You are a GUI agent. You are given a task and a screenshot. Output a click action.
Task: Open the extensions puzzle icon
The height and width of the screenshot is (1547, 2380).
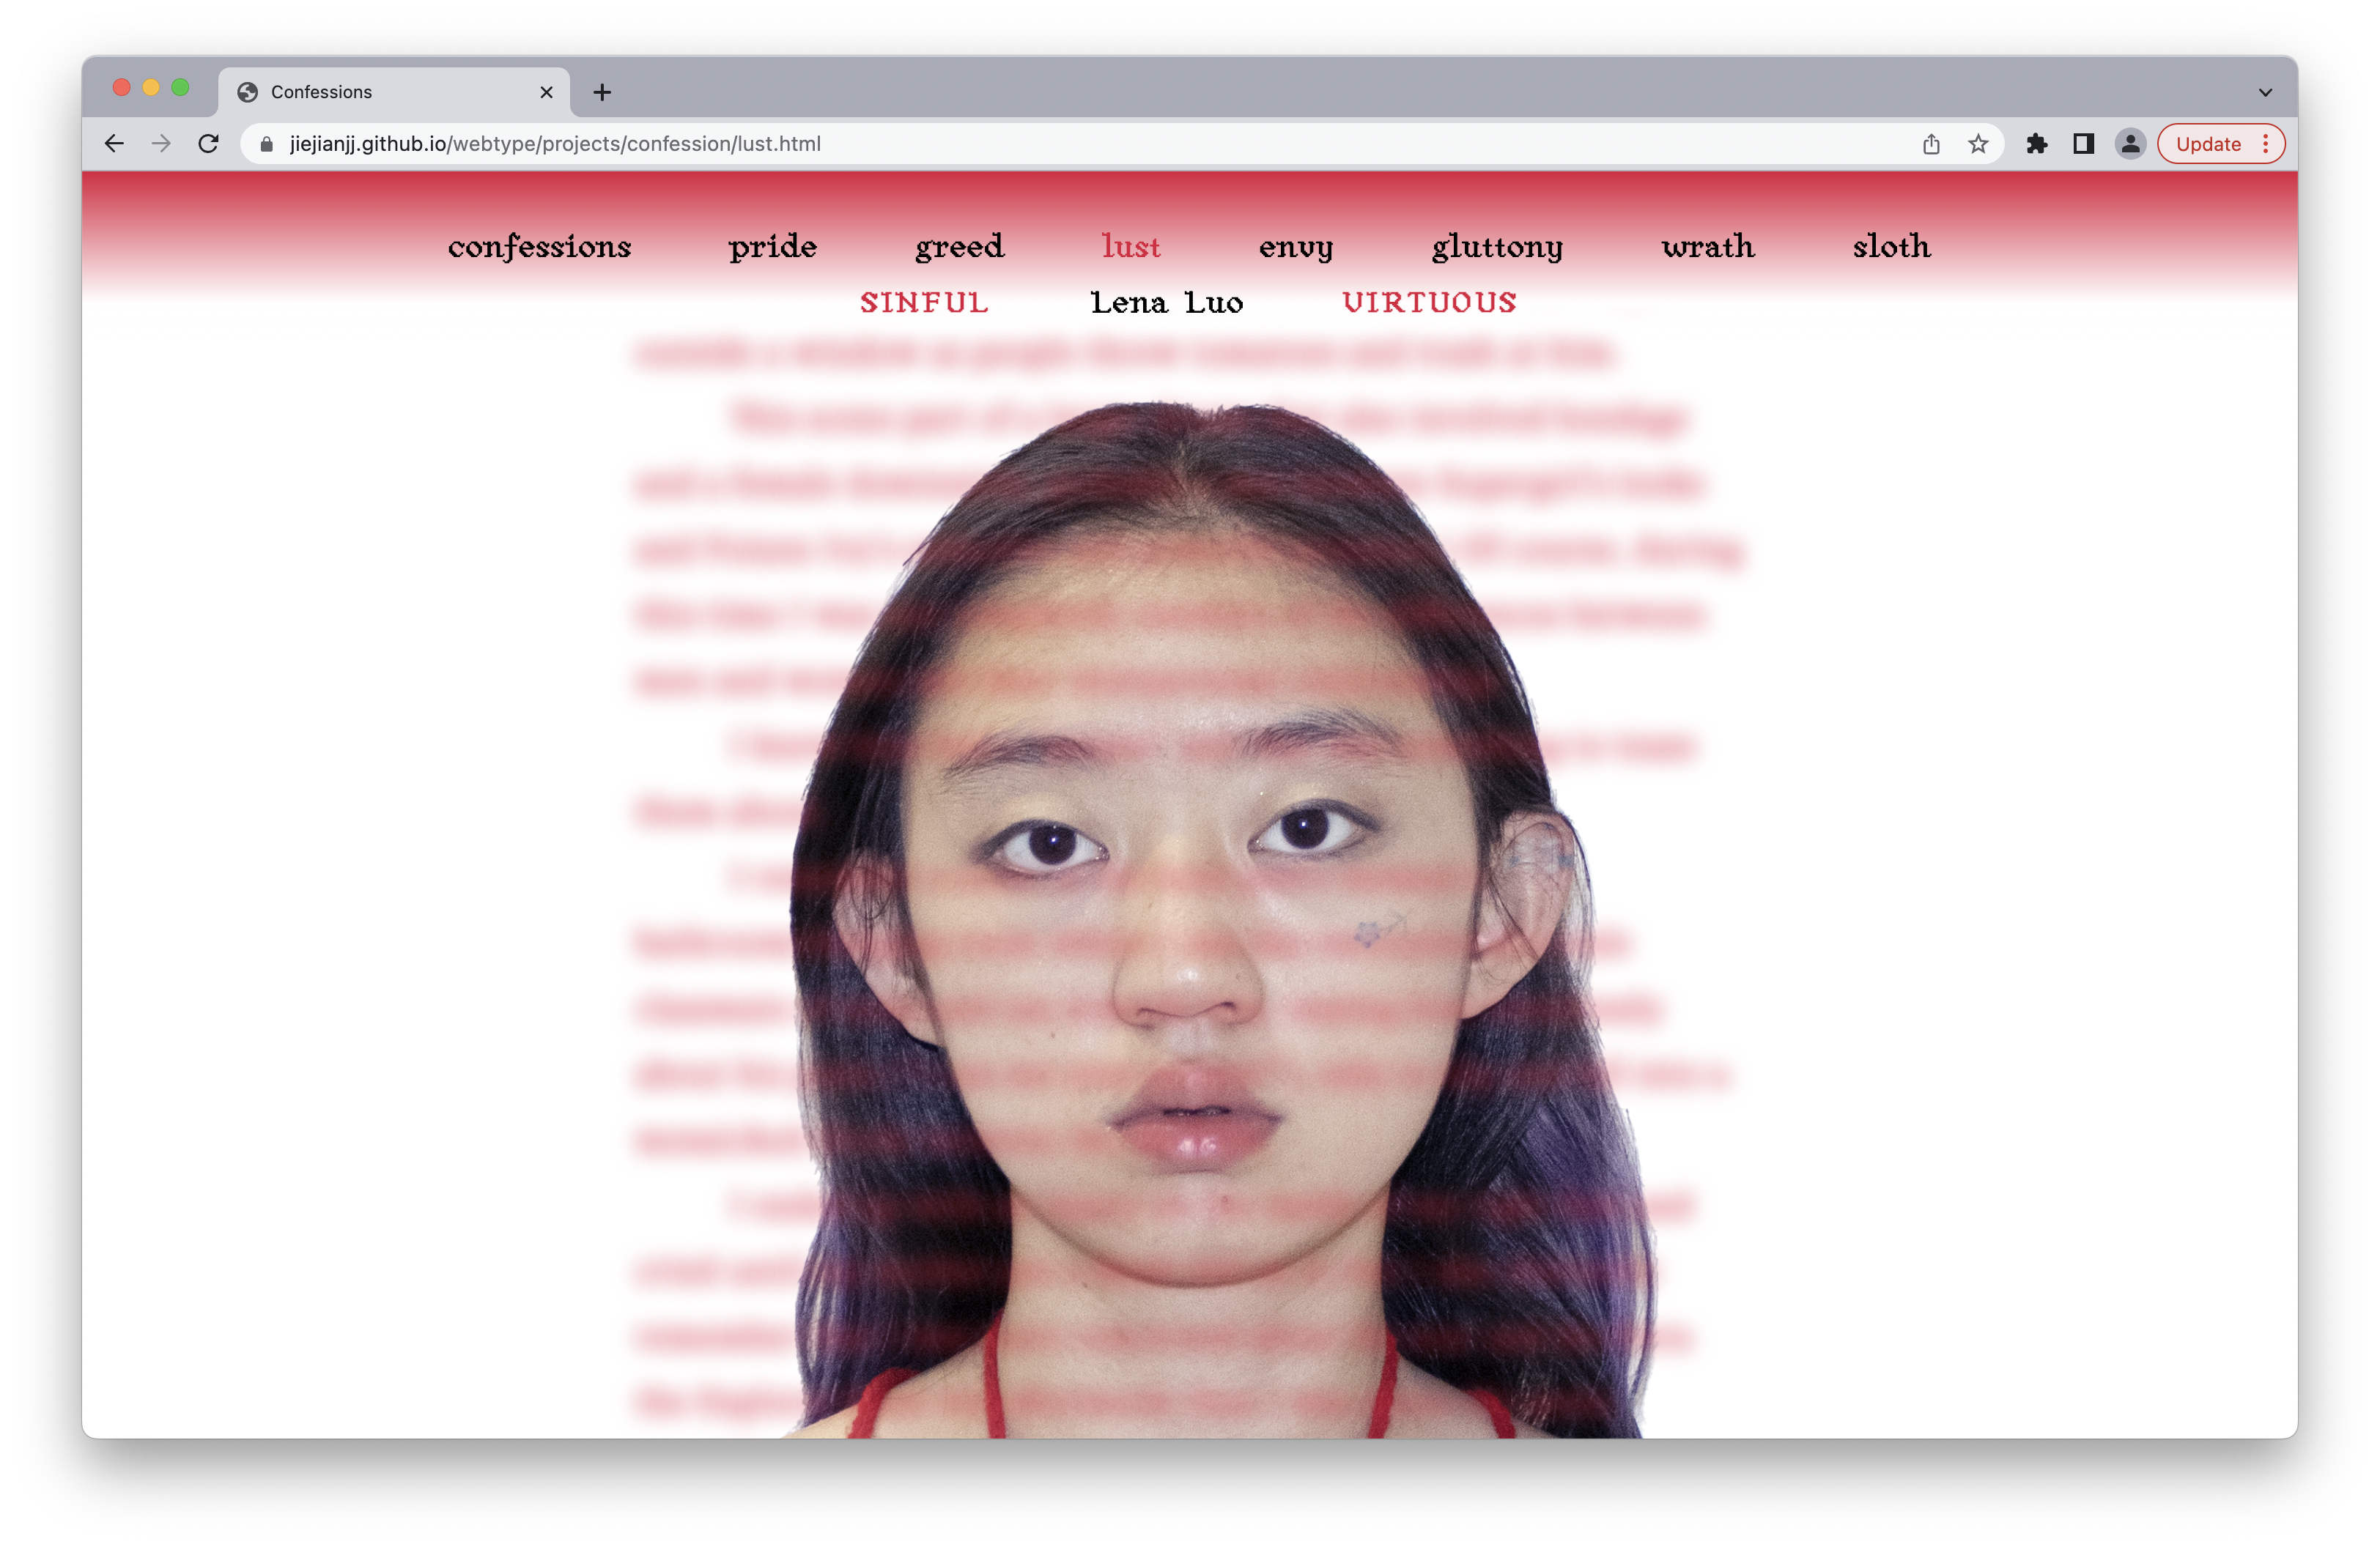(x=2037, y=144)
